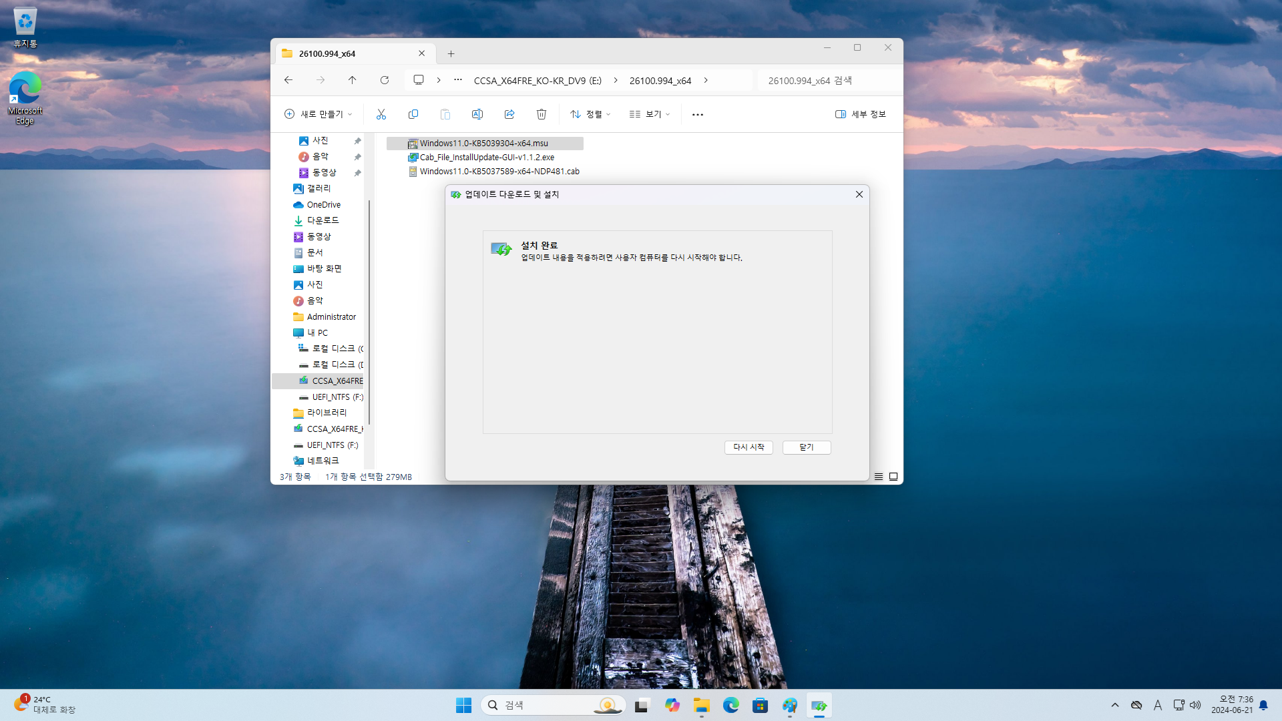Image resolution: width=1282 pixels, height=721 pixels.
Task: Click the Cut scissors icon in toolbar
Action: coord(381,114)
